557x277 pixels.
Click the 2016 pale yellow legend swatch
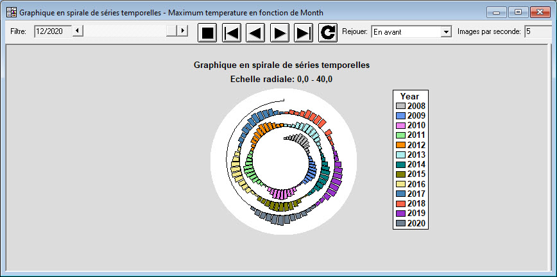400,184
